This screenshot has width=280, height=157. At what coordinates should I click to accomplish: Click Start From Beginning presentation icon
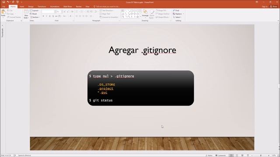click(x=17, y=2)
